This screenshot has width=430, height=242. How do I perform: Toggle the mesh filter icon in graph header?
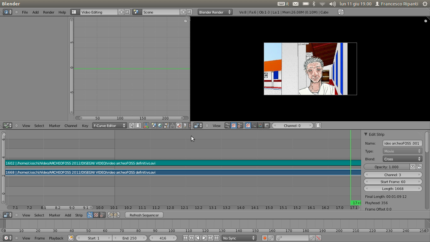pos(173,125)
